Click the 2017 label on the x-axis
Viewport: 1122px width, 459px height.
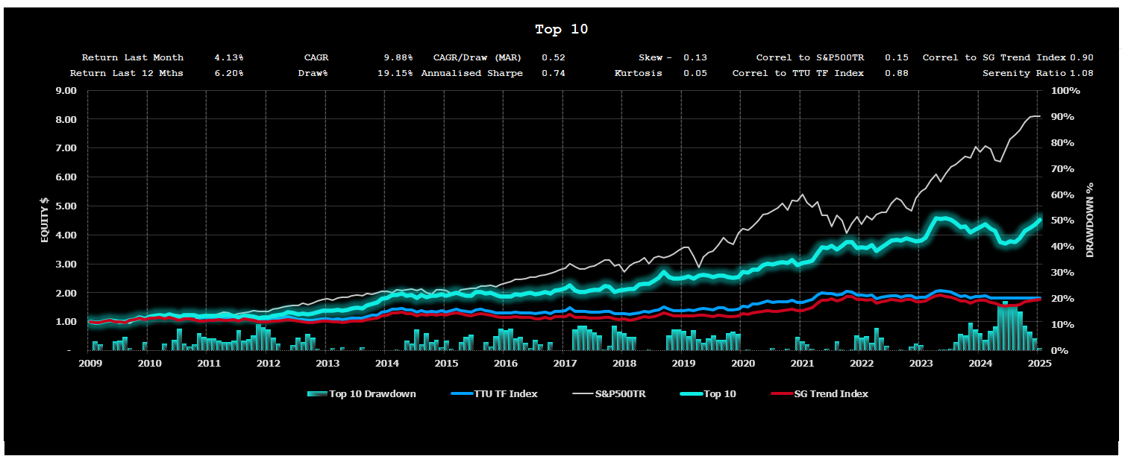point(565,363)
